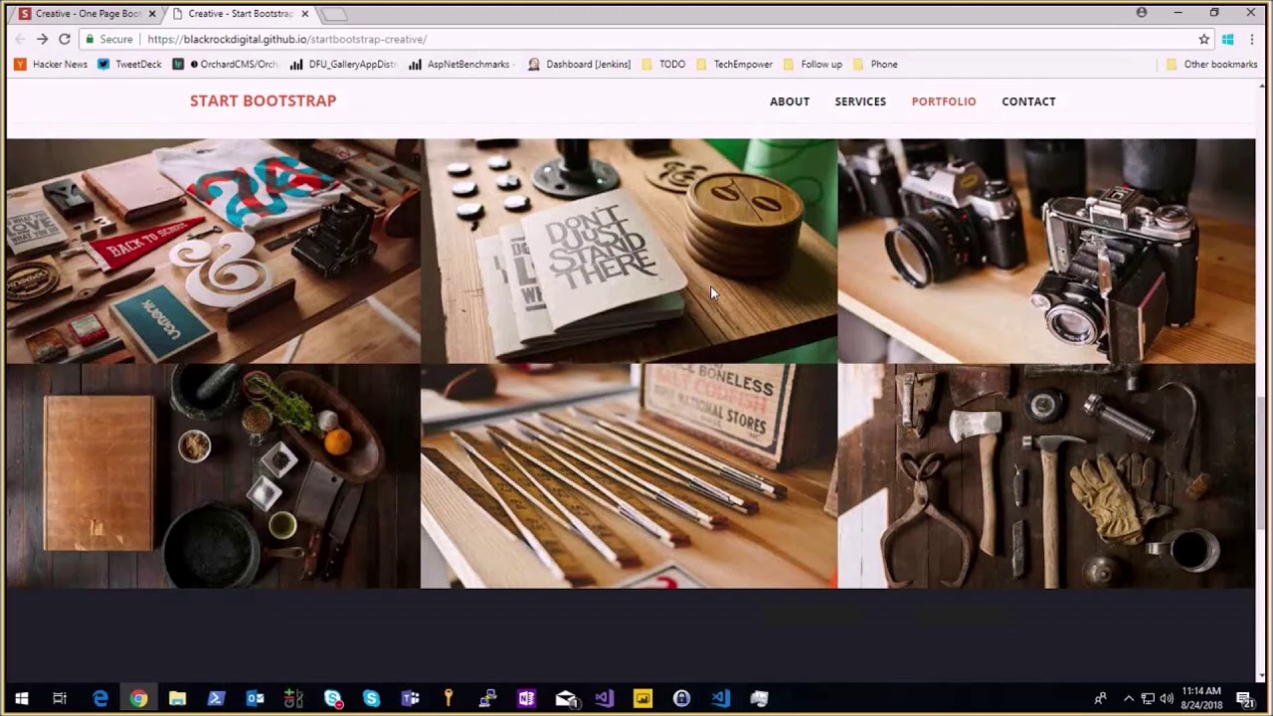1273x716 pixels.
Task: Open the blue Skype icon on taskbar
Action: (x=371, y=698)
